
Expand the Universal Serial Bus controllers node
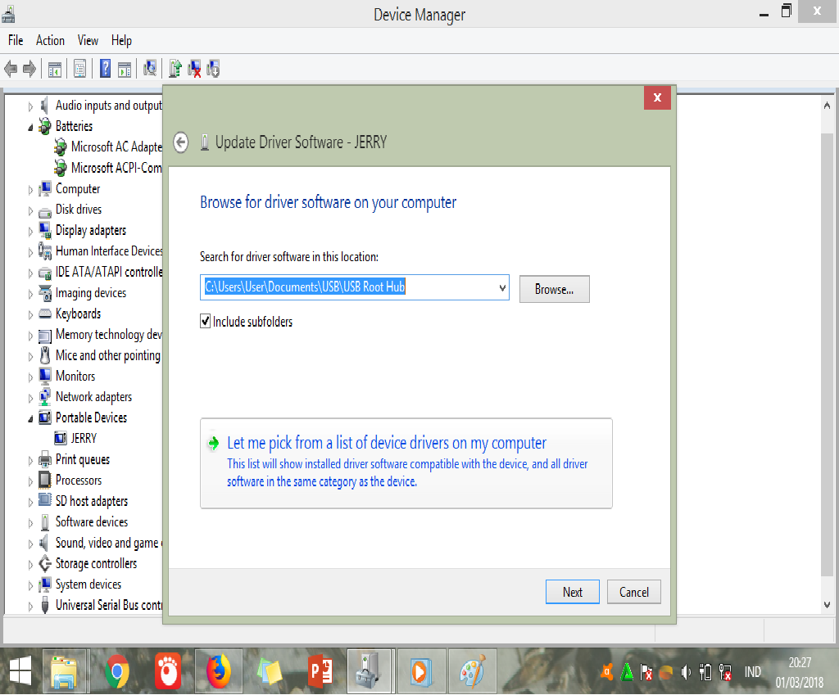coord(30,606)
